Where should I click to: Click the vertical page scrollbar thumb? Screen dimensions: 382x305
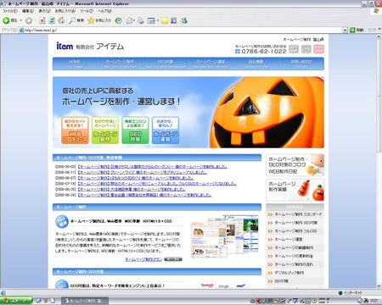coord(379,95)
